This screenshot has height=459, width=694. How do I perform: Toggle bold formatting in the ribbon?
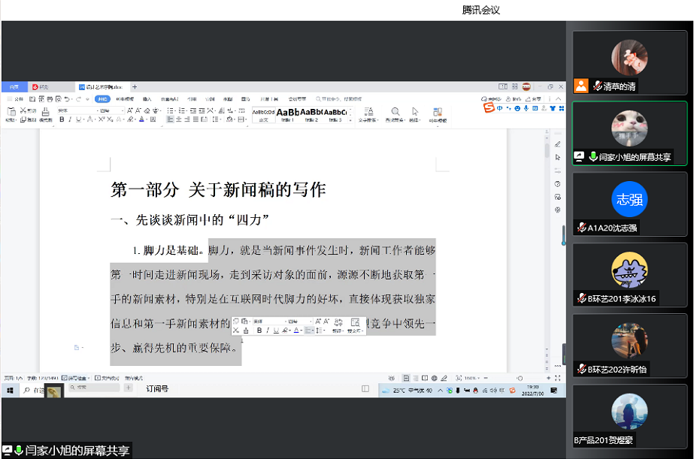click(62, 119)
